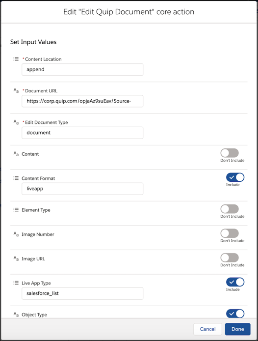
Task: Open the Content Location picklist showing append
Action: coord(82,70)
